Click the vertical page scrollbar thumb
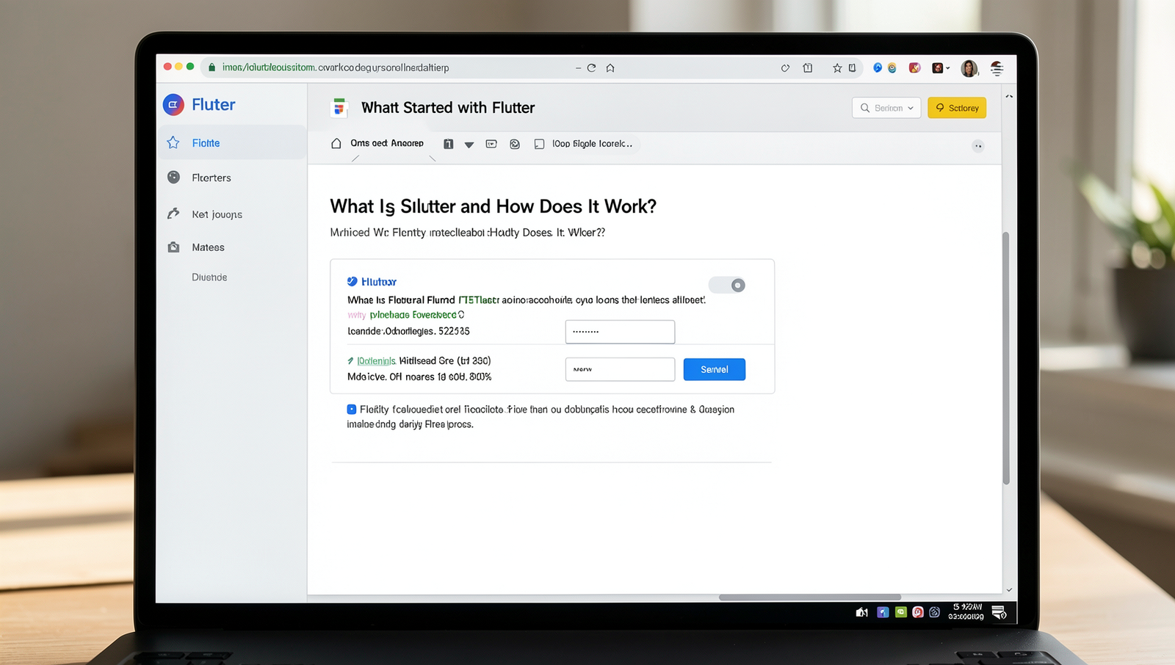Viewport: 1175px width, 665px height. [x=1006, y=358]
